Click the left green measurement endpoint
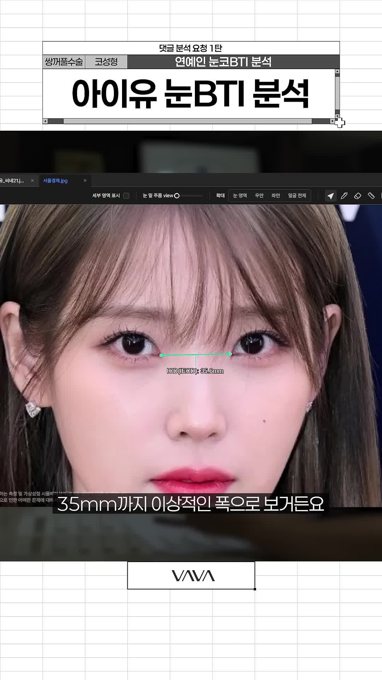Screen dimensions: 382x680 [x=161, y=355]
